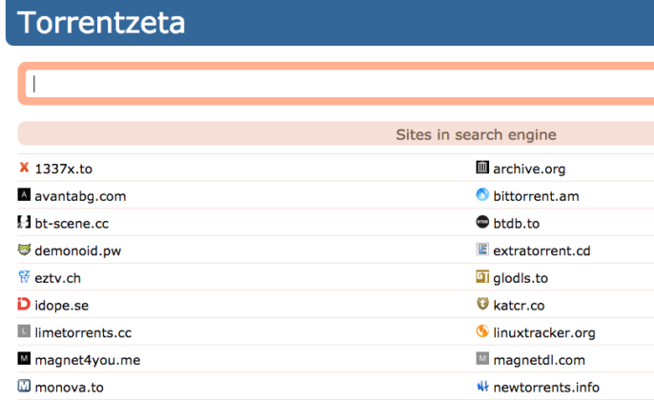Screen dimensions: 654x400
Task: Visit the magnetdl.com link
Action: [540, 360]
